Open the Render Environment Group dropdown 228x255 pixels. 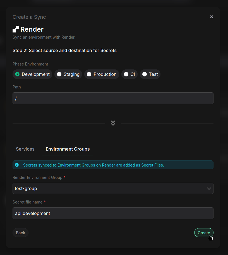click(113, 188)
